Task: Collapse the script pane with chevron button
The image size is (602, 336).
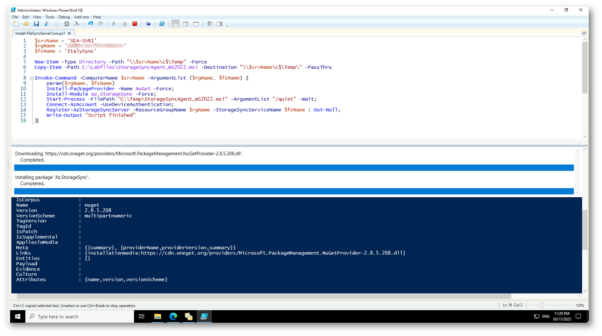Action: click(x=584, y=33)
